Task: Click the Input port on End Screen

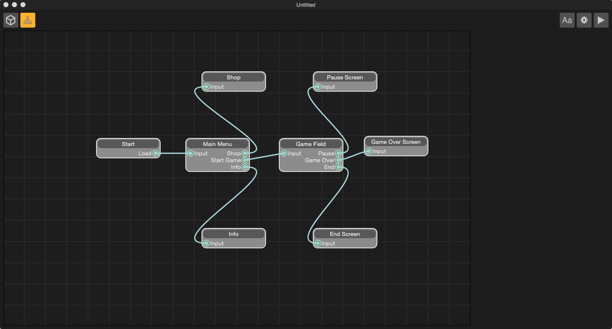Action: point(318,243)
